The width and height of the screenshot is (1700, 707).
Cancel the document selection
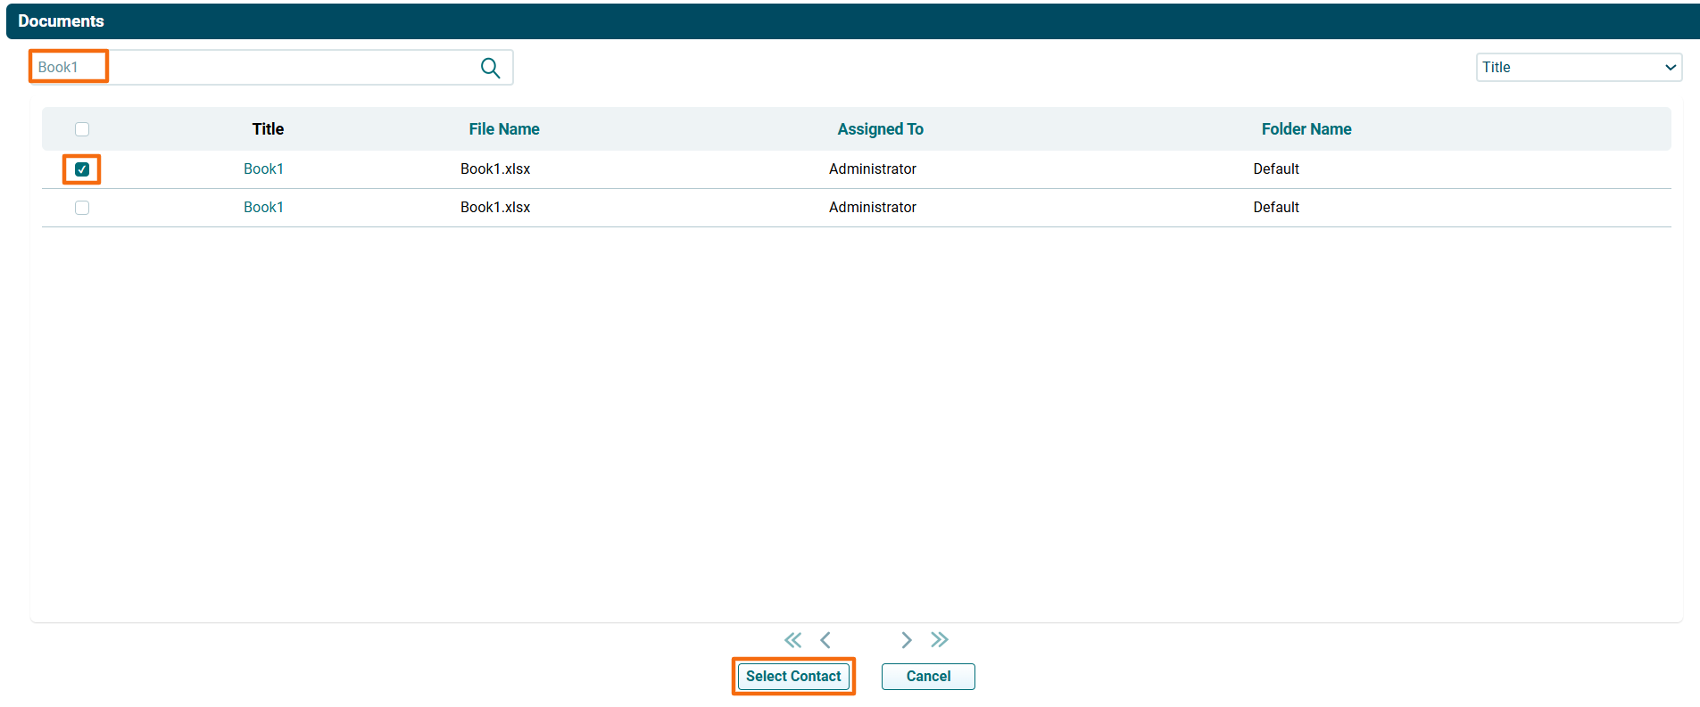pyautogui.click(x=928, y=677)
